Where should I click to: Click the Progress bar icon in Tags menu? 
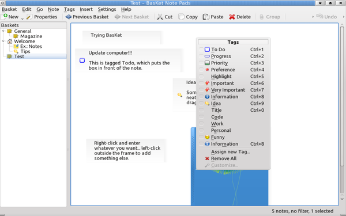(207, 56)
